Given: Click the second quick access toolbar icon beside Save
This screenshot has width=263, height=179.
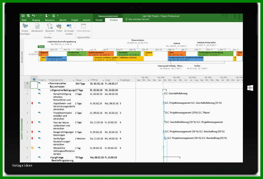Looking at the screenshot, I should [28, 16].
